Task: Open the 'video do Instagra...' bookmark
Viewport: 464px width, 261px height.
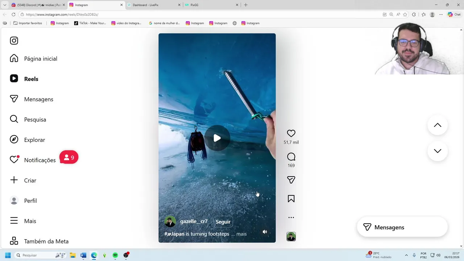Action: [126, 23]
